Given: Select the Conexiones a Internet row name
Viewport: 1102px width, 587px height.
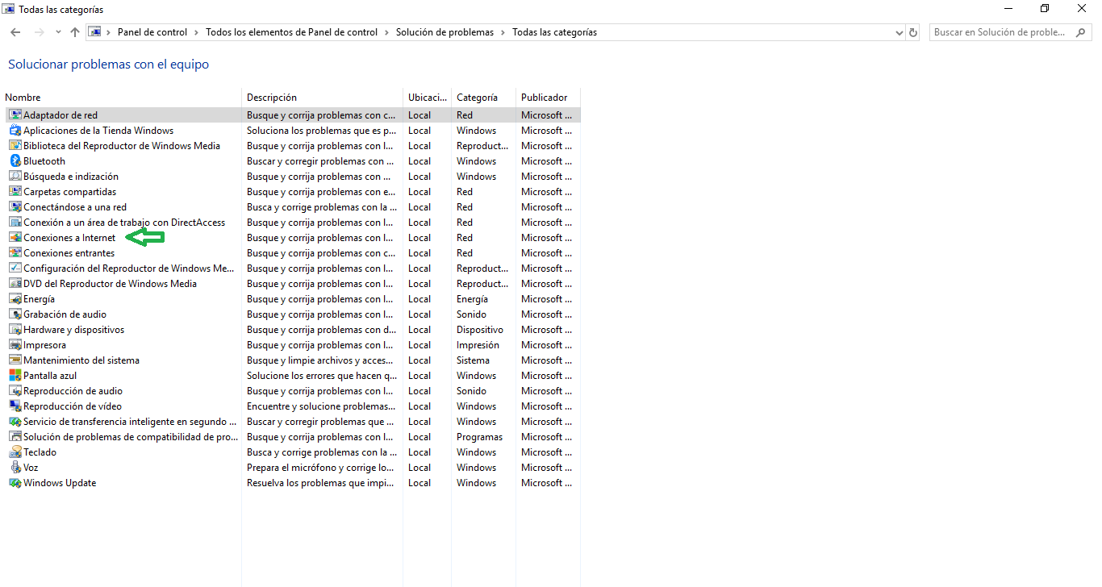Looking at the screenshot, I should pos(69,238).
